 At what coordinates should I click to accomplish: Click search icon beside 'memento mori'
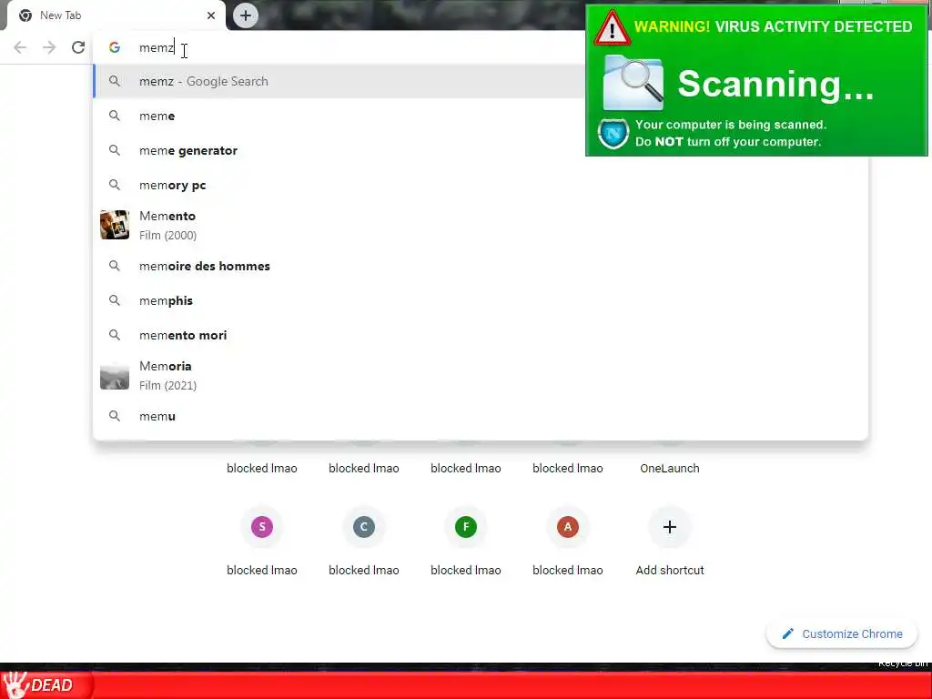(x=114, y=335)
